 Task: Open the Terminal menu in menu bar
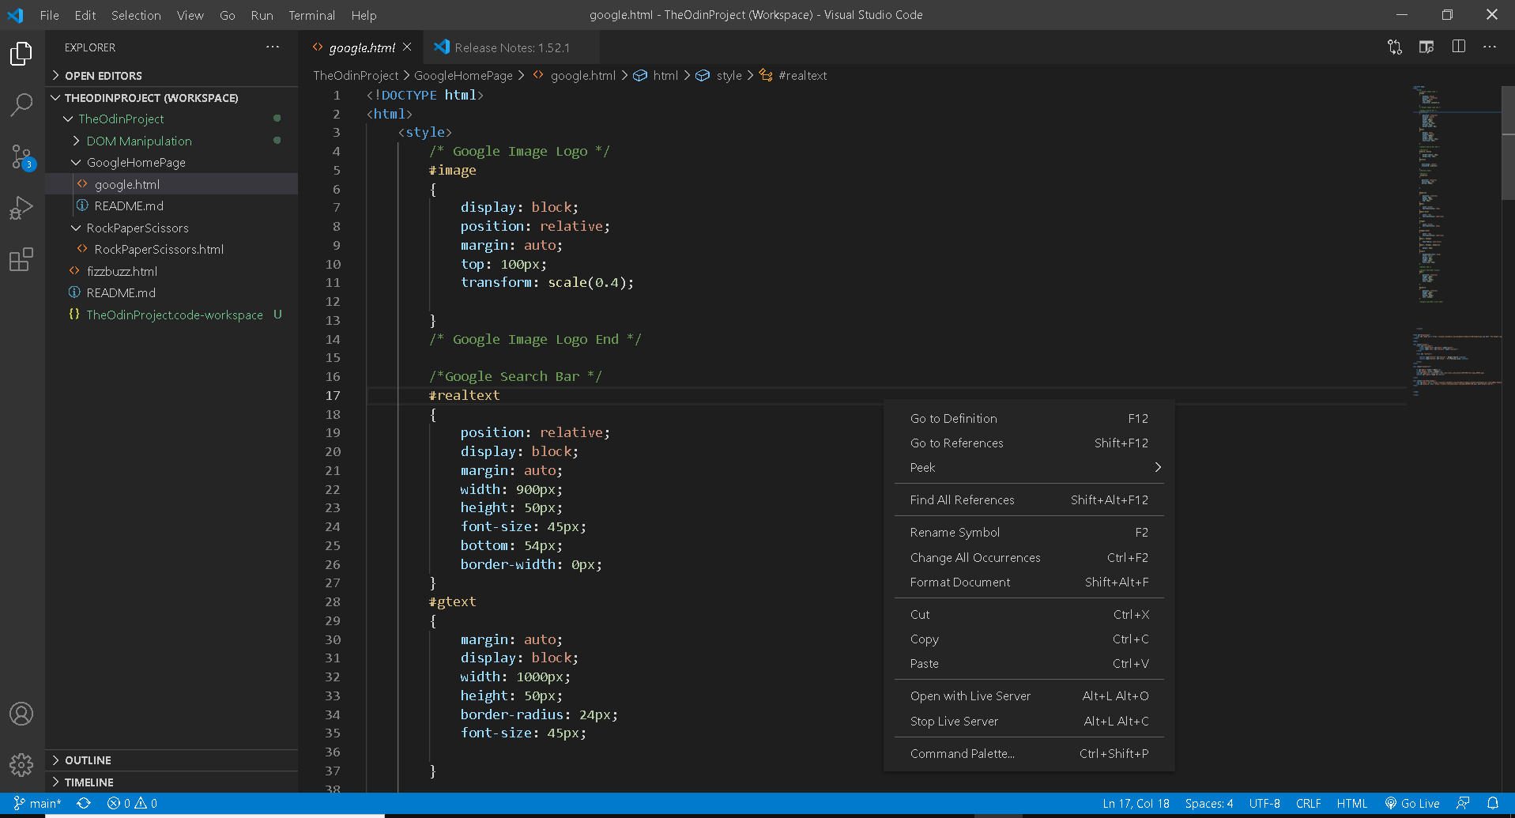tap(311, 15)
